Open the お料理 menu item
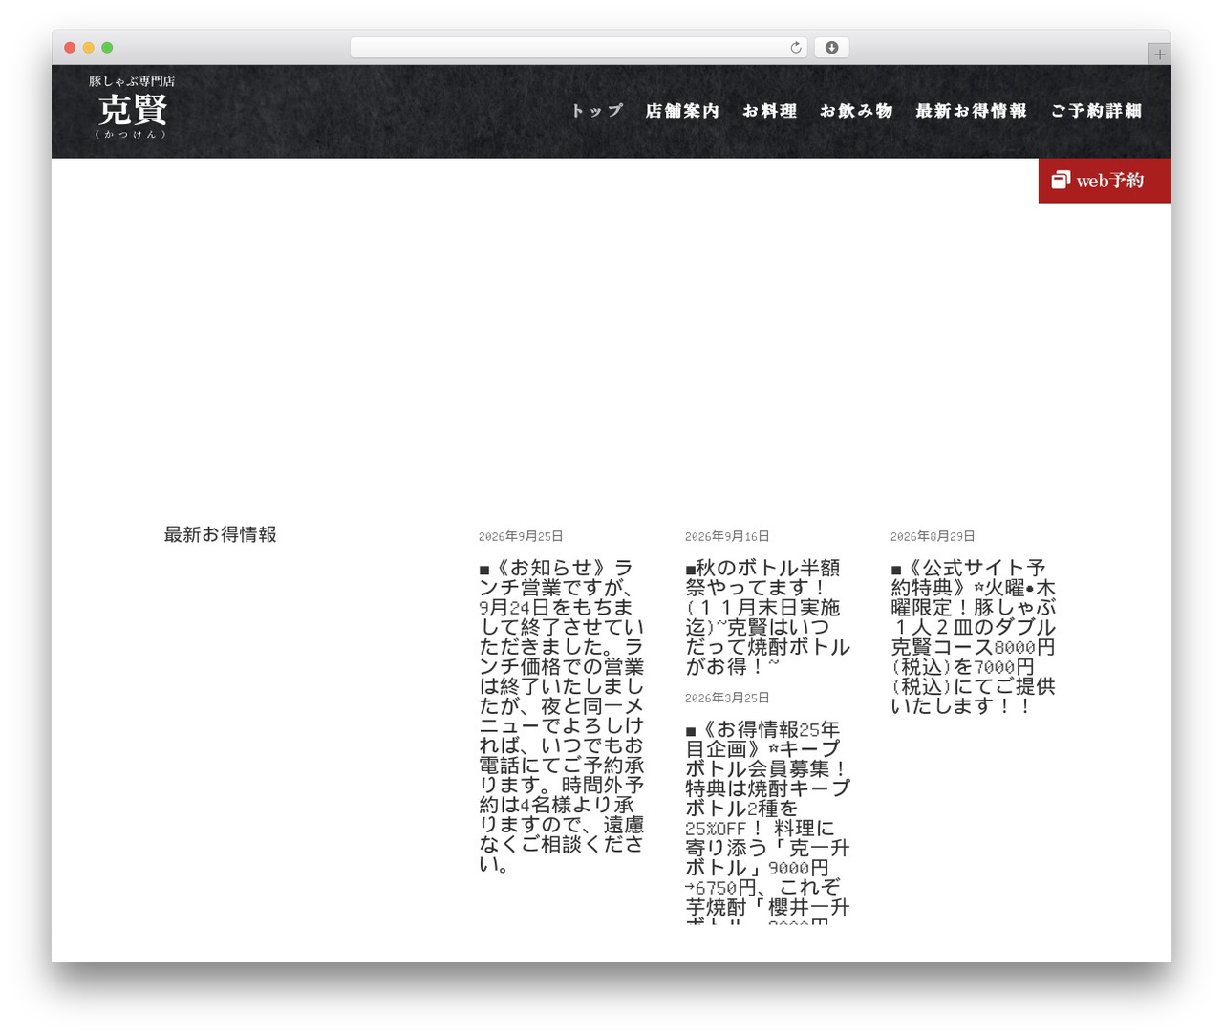The width and height of the screenshot is (1223, 1036). [770, 111]
